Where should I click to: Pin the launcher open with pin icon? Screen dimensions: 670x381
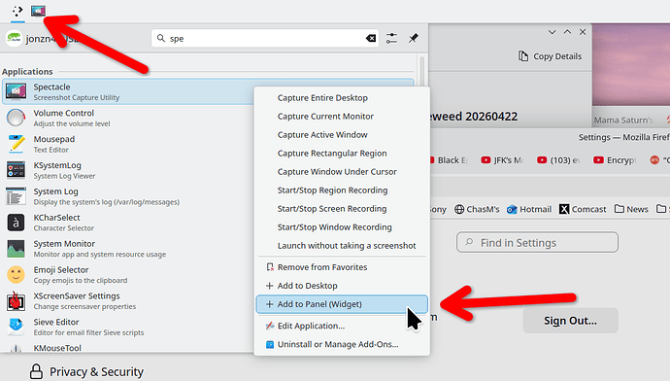click(413, 39)
